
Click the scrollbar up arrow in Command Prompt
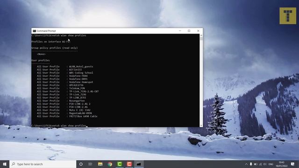[201, 35]
